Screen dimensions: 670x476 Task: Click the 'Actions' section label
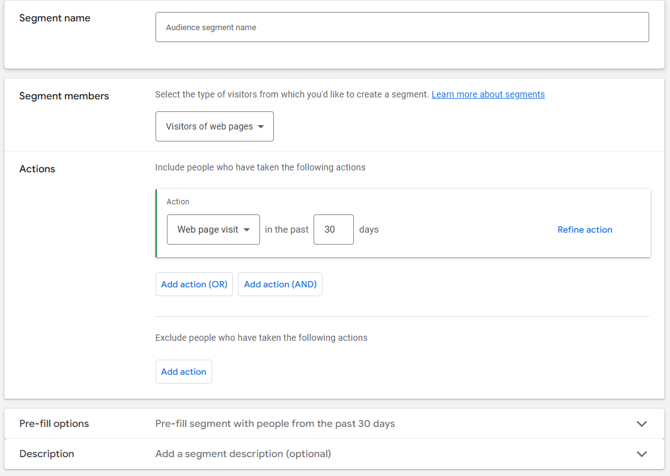37,169
